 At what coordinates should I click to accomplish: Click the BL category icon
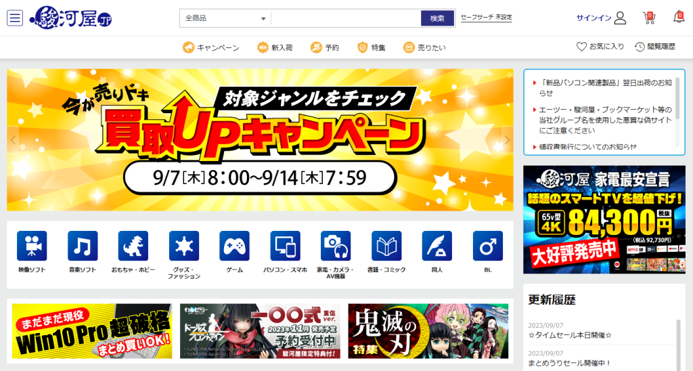tap(487, 246)
